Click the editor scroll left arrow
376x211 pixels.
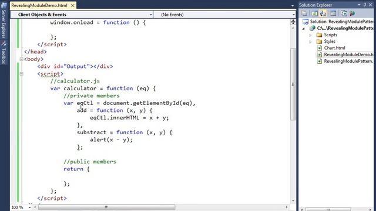(x=35, y=207)
